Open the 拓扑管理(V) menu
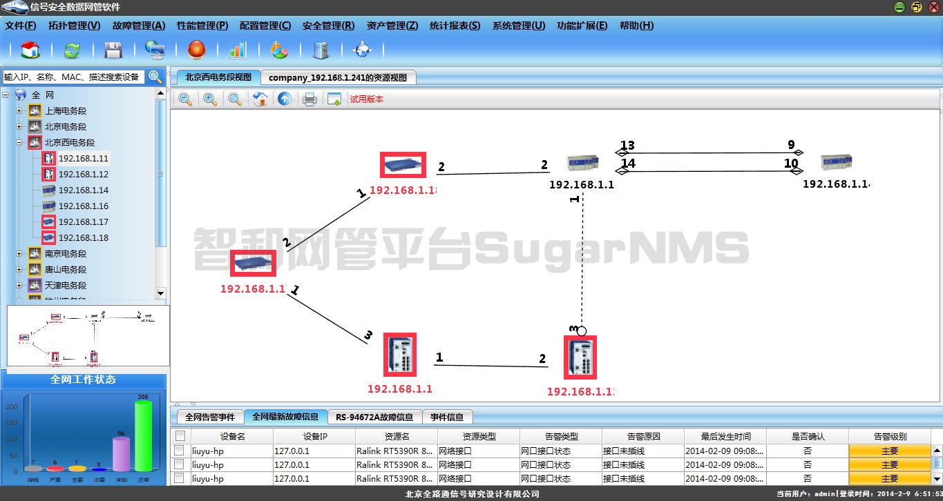Screen dimensions: 943x501 75,26
